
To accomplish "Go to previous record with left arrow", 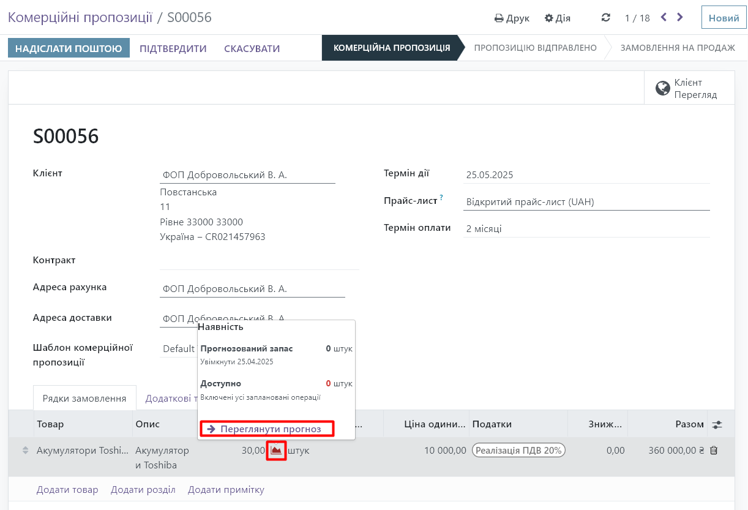I will click(x=664, y=18).
